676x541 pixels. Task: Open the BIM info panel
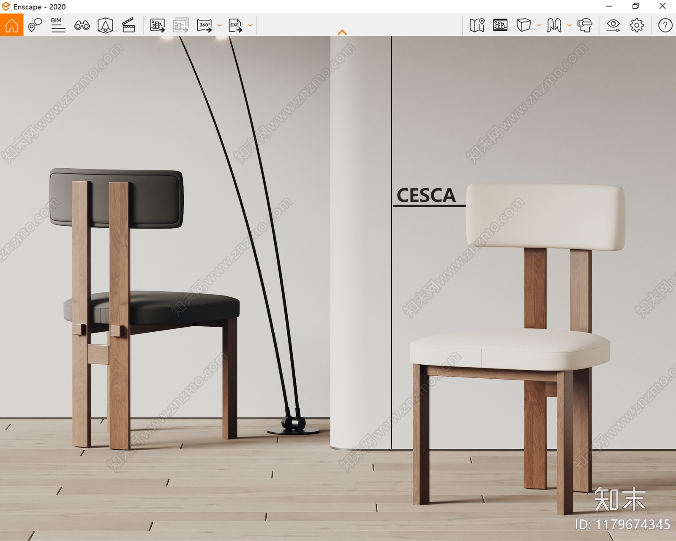coord(58,25)
